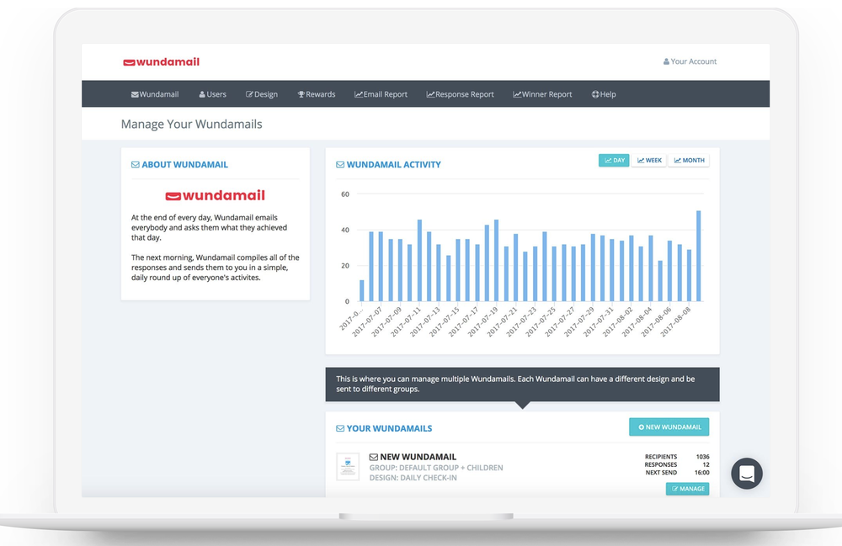Go to Users in navigation bar
Image resolution: width=842 pixels, height=546 pixels.
point(213,94)
